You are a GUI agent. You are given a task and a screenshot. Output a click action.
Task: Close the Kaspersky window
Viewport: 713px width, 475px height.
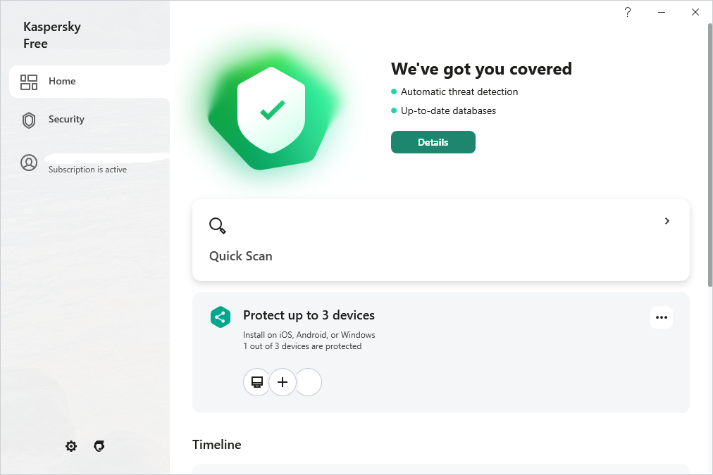pyautogui.click(x=695, y=12)
